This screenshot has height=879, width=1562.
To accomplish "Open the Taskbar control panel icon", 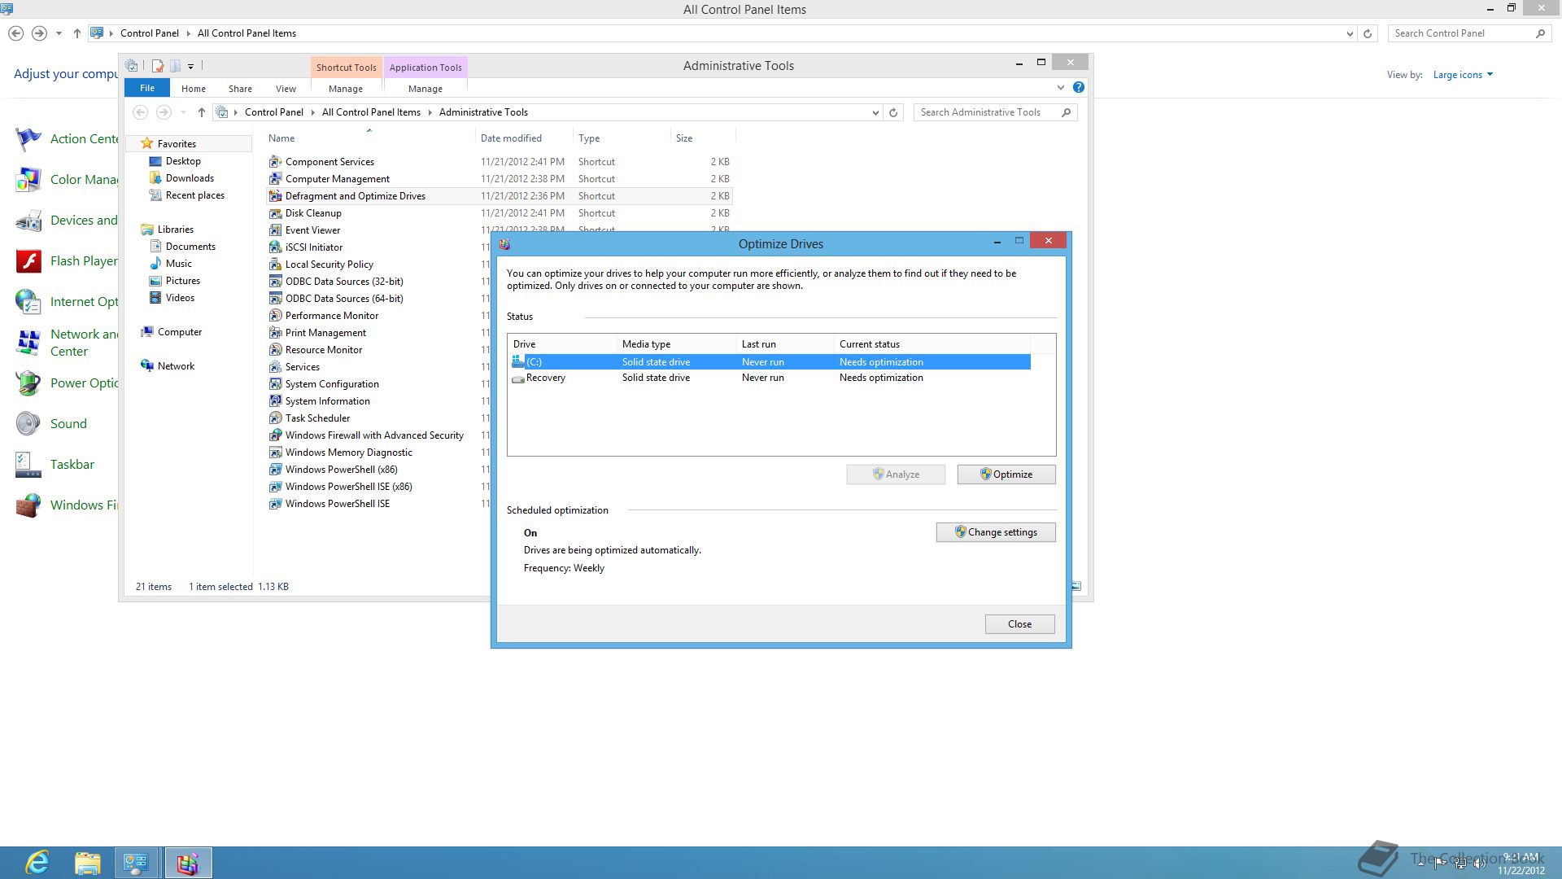I will pyautogui.click(x=29, y=465).
